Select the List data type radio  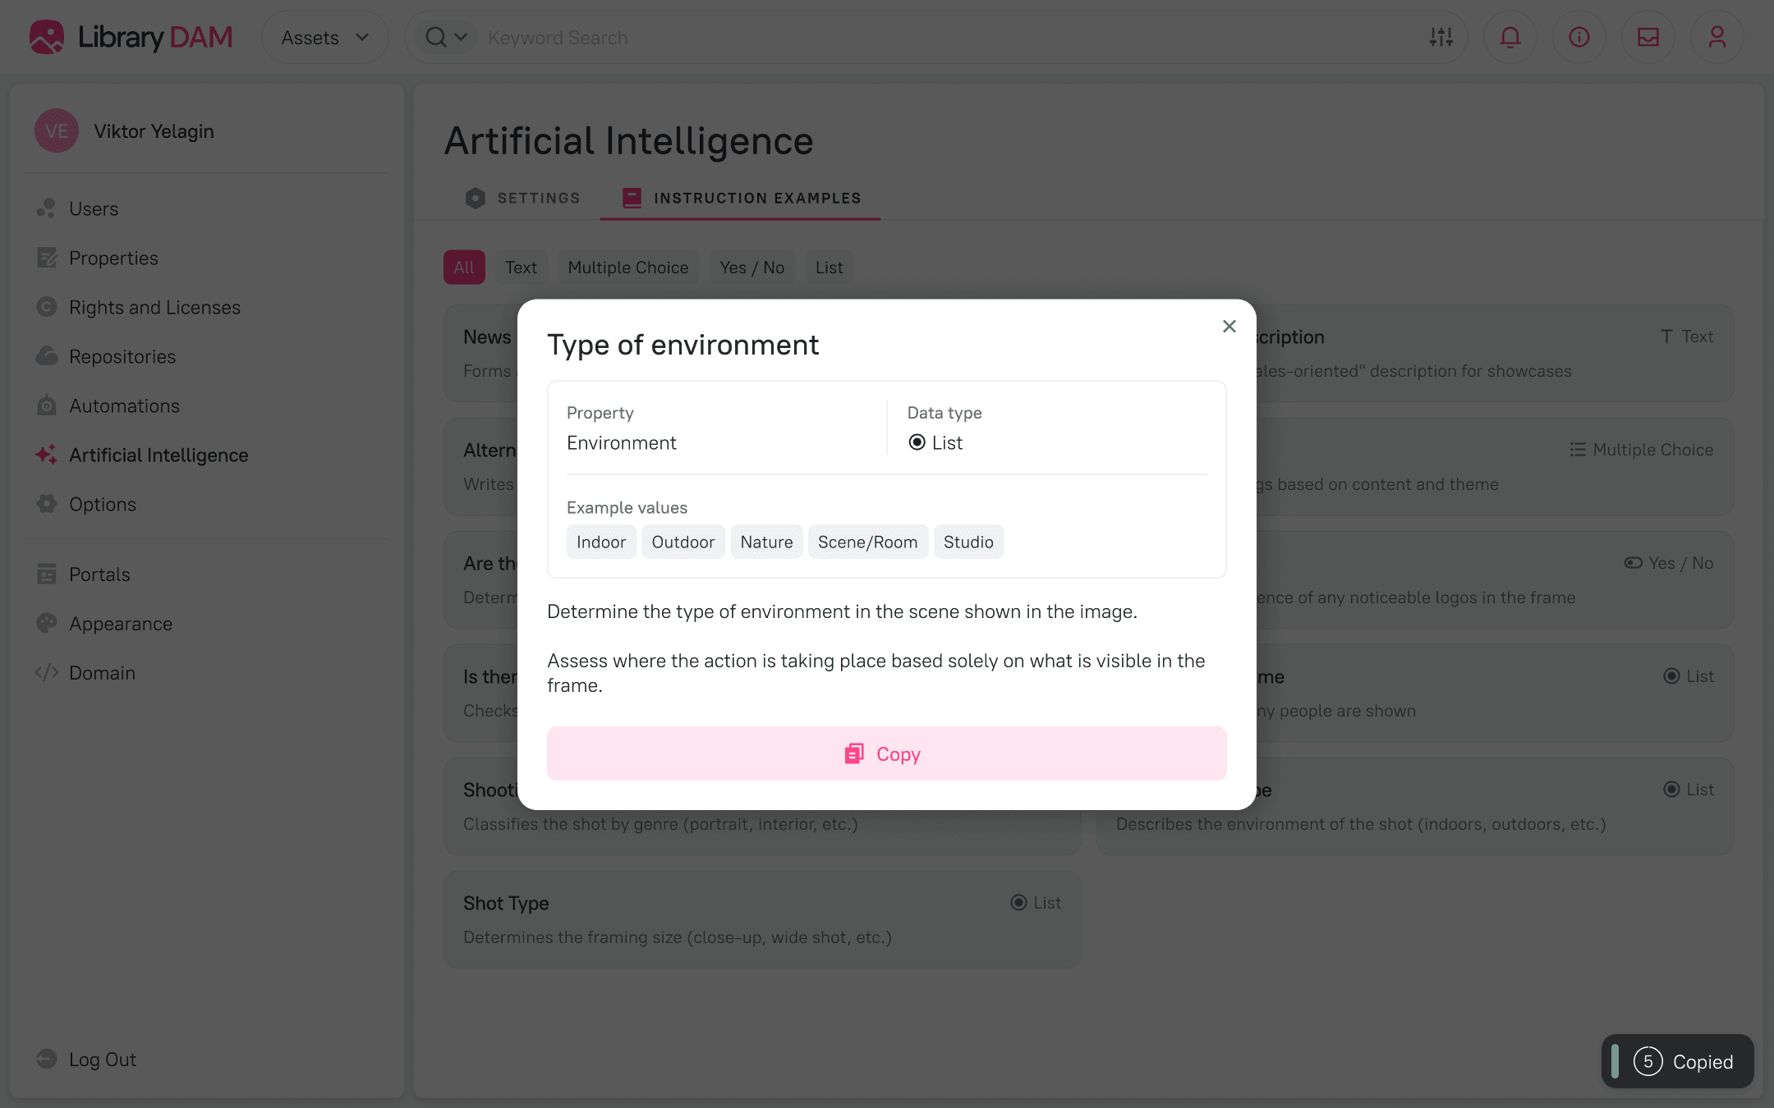917,442
